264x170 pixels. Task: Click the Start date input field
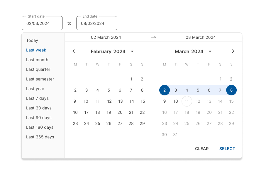click(x=42, y=23)
